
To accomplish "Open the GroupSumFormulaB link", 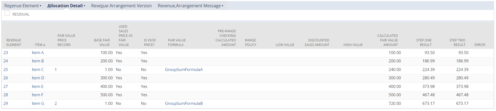I will (x=184, y=103).
